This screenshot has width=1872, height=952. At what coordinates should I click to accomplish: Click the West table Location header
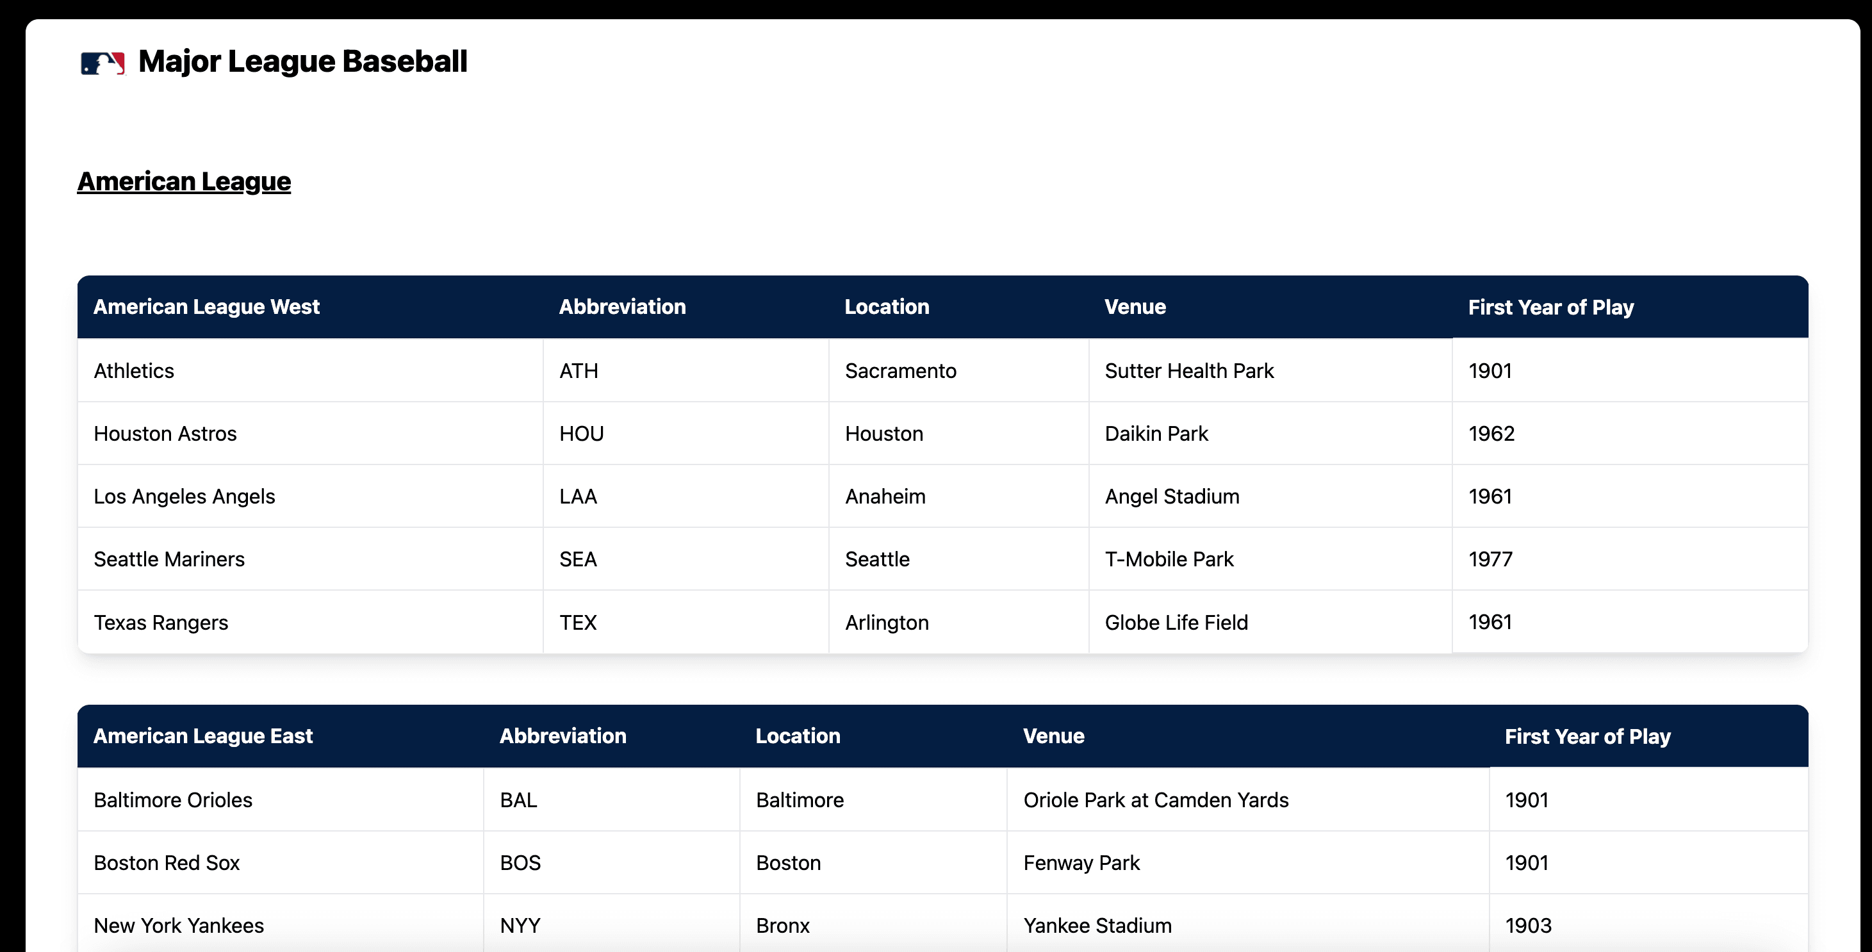(959, 307)
